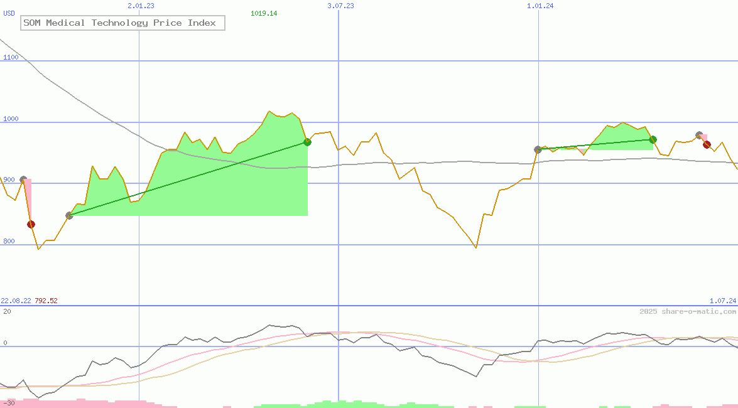Click the USD currency label

pos(9,13)
